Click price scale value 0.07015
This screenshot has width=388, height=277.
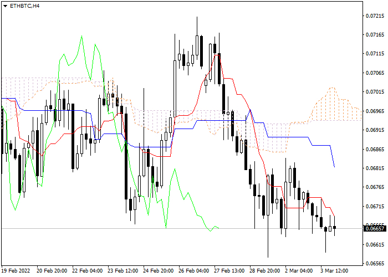point(375,92)
